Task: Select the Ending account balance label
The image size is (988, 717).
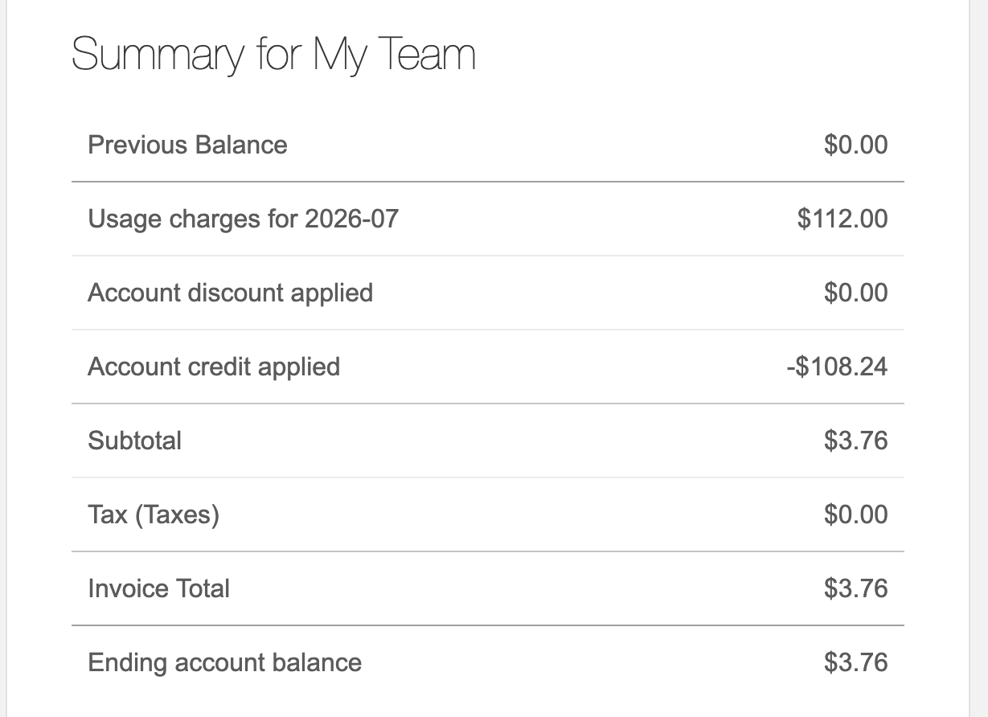Action: click(224, 662)
